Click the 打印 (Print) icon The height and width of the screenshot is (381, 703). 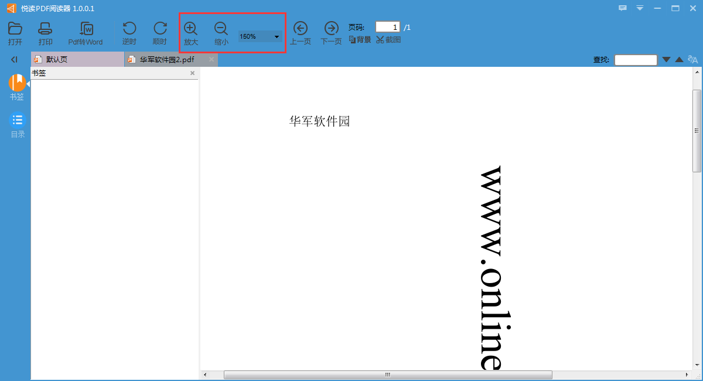pyautogui.click(x=45, y=28)
